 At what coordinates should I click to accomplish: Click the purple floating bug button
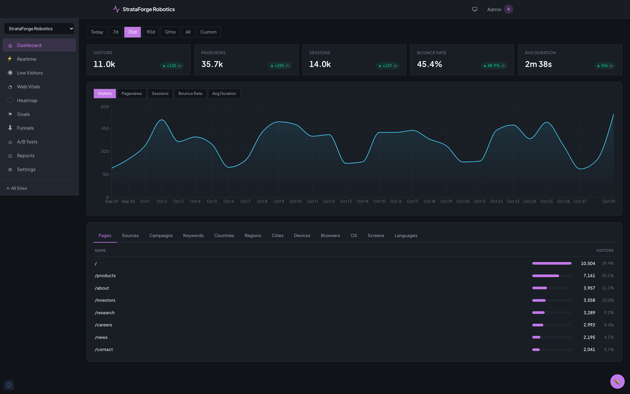tap(617, 382)
